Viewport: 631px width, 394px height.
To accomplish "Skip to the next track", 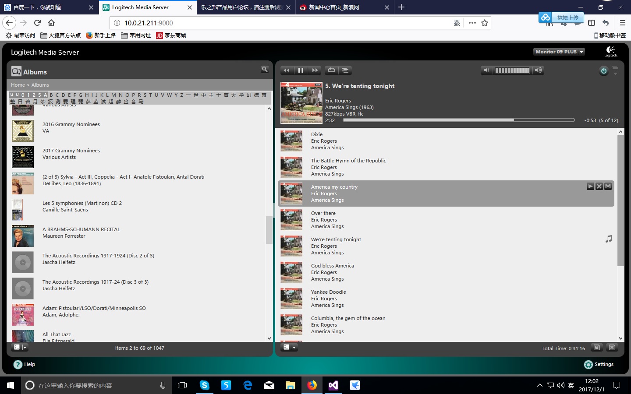I will (315, 70).
